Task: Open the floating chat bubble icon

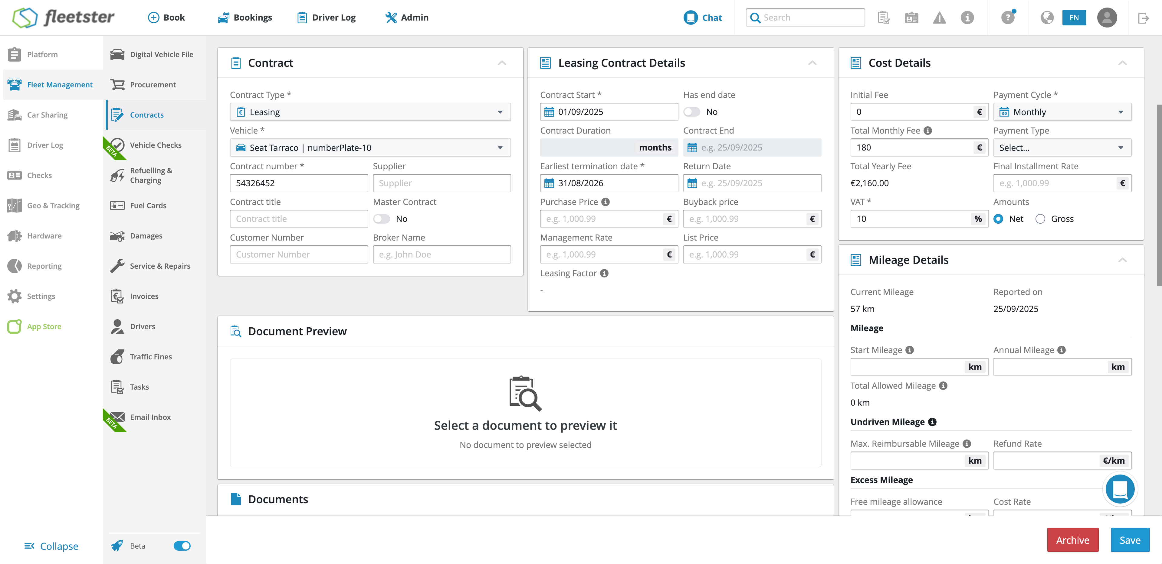Action: pos(1120,489)
